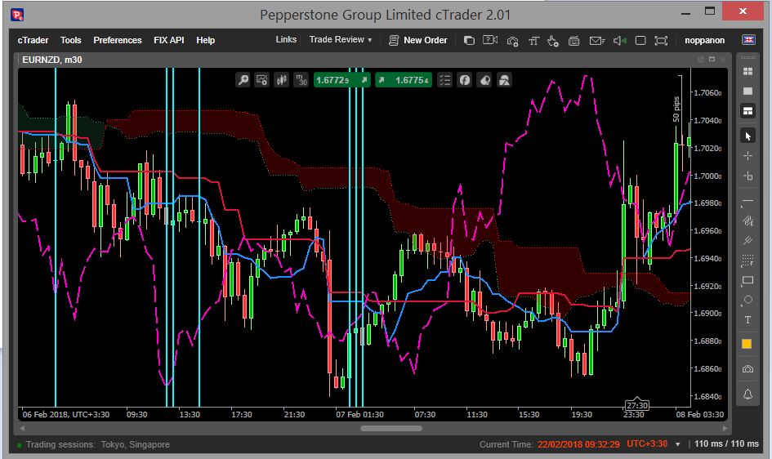The height and width of the screenshot is (459, 772).
Task: Click the text size icon
Action: [x=533, y=41]
